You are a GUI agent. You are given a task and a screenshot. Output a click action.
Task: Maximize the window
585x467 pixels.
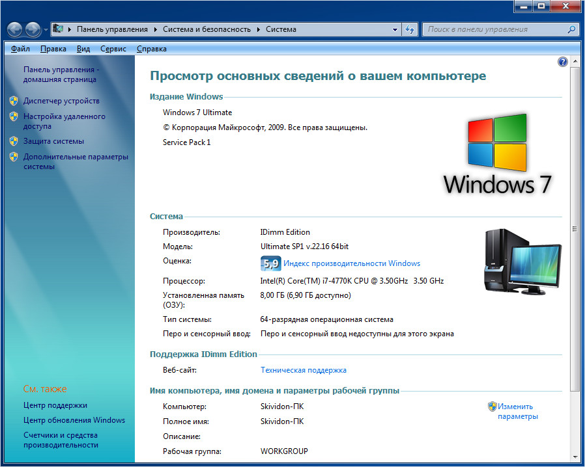tap(541, 7)
